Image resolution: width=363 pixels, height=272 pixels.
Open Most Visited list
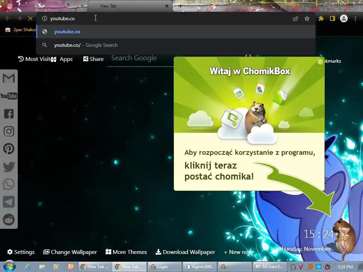pos(34,59)
